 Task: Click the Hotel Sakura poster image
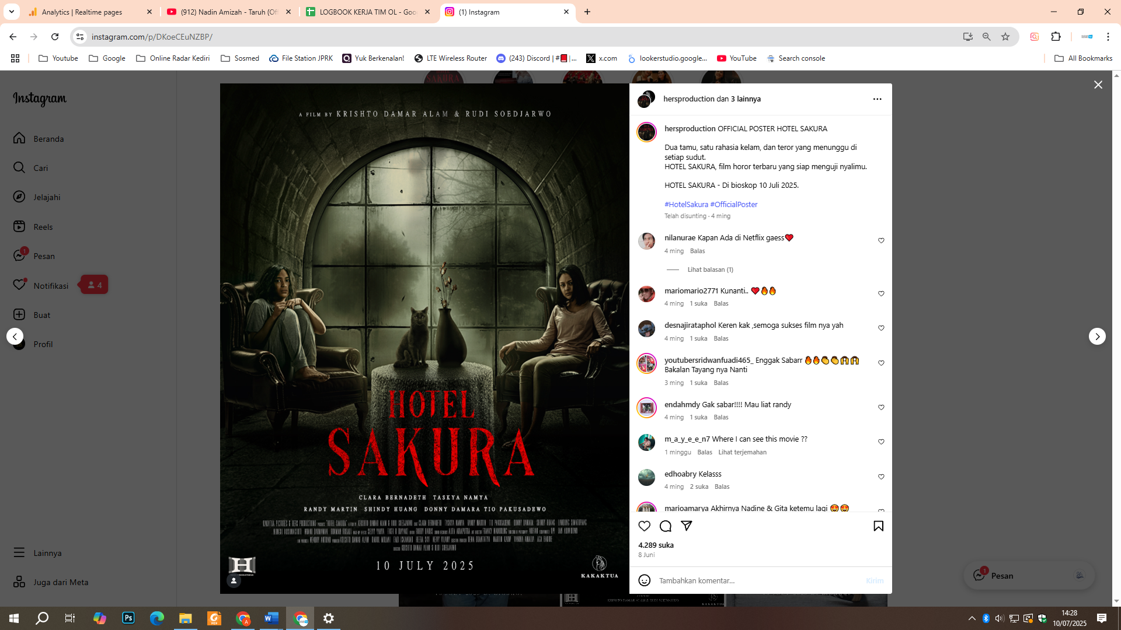click(424, 338)
